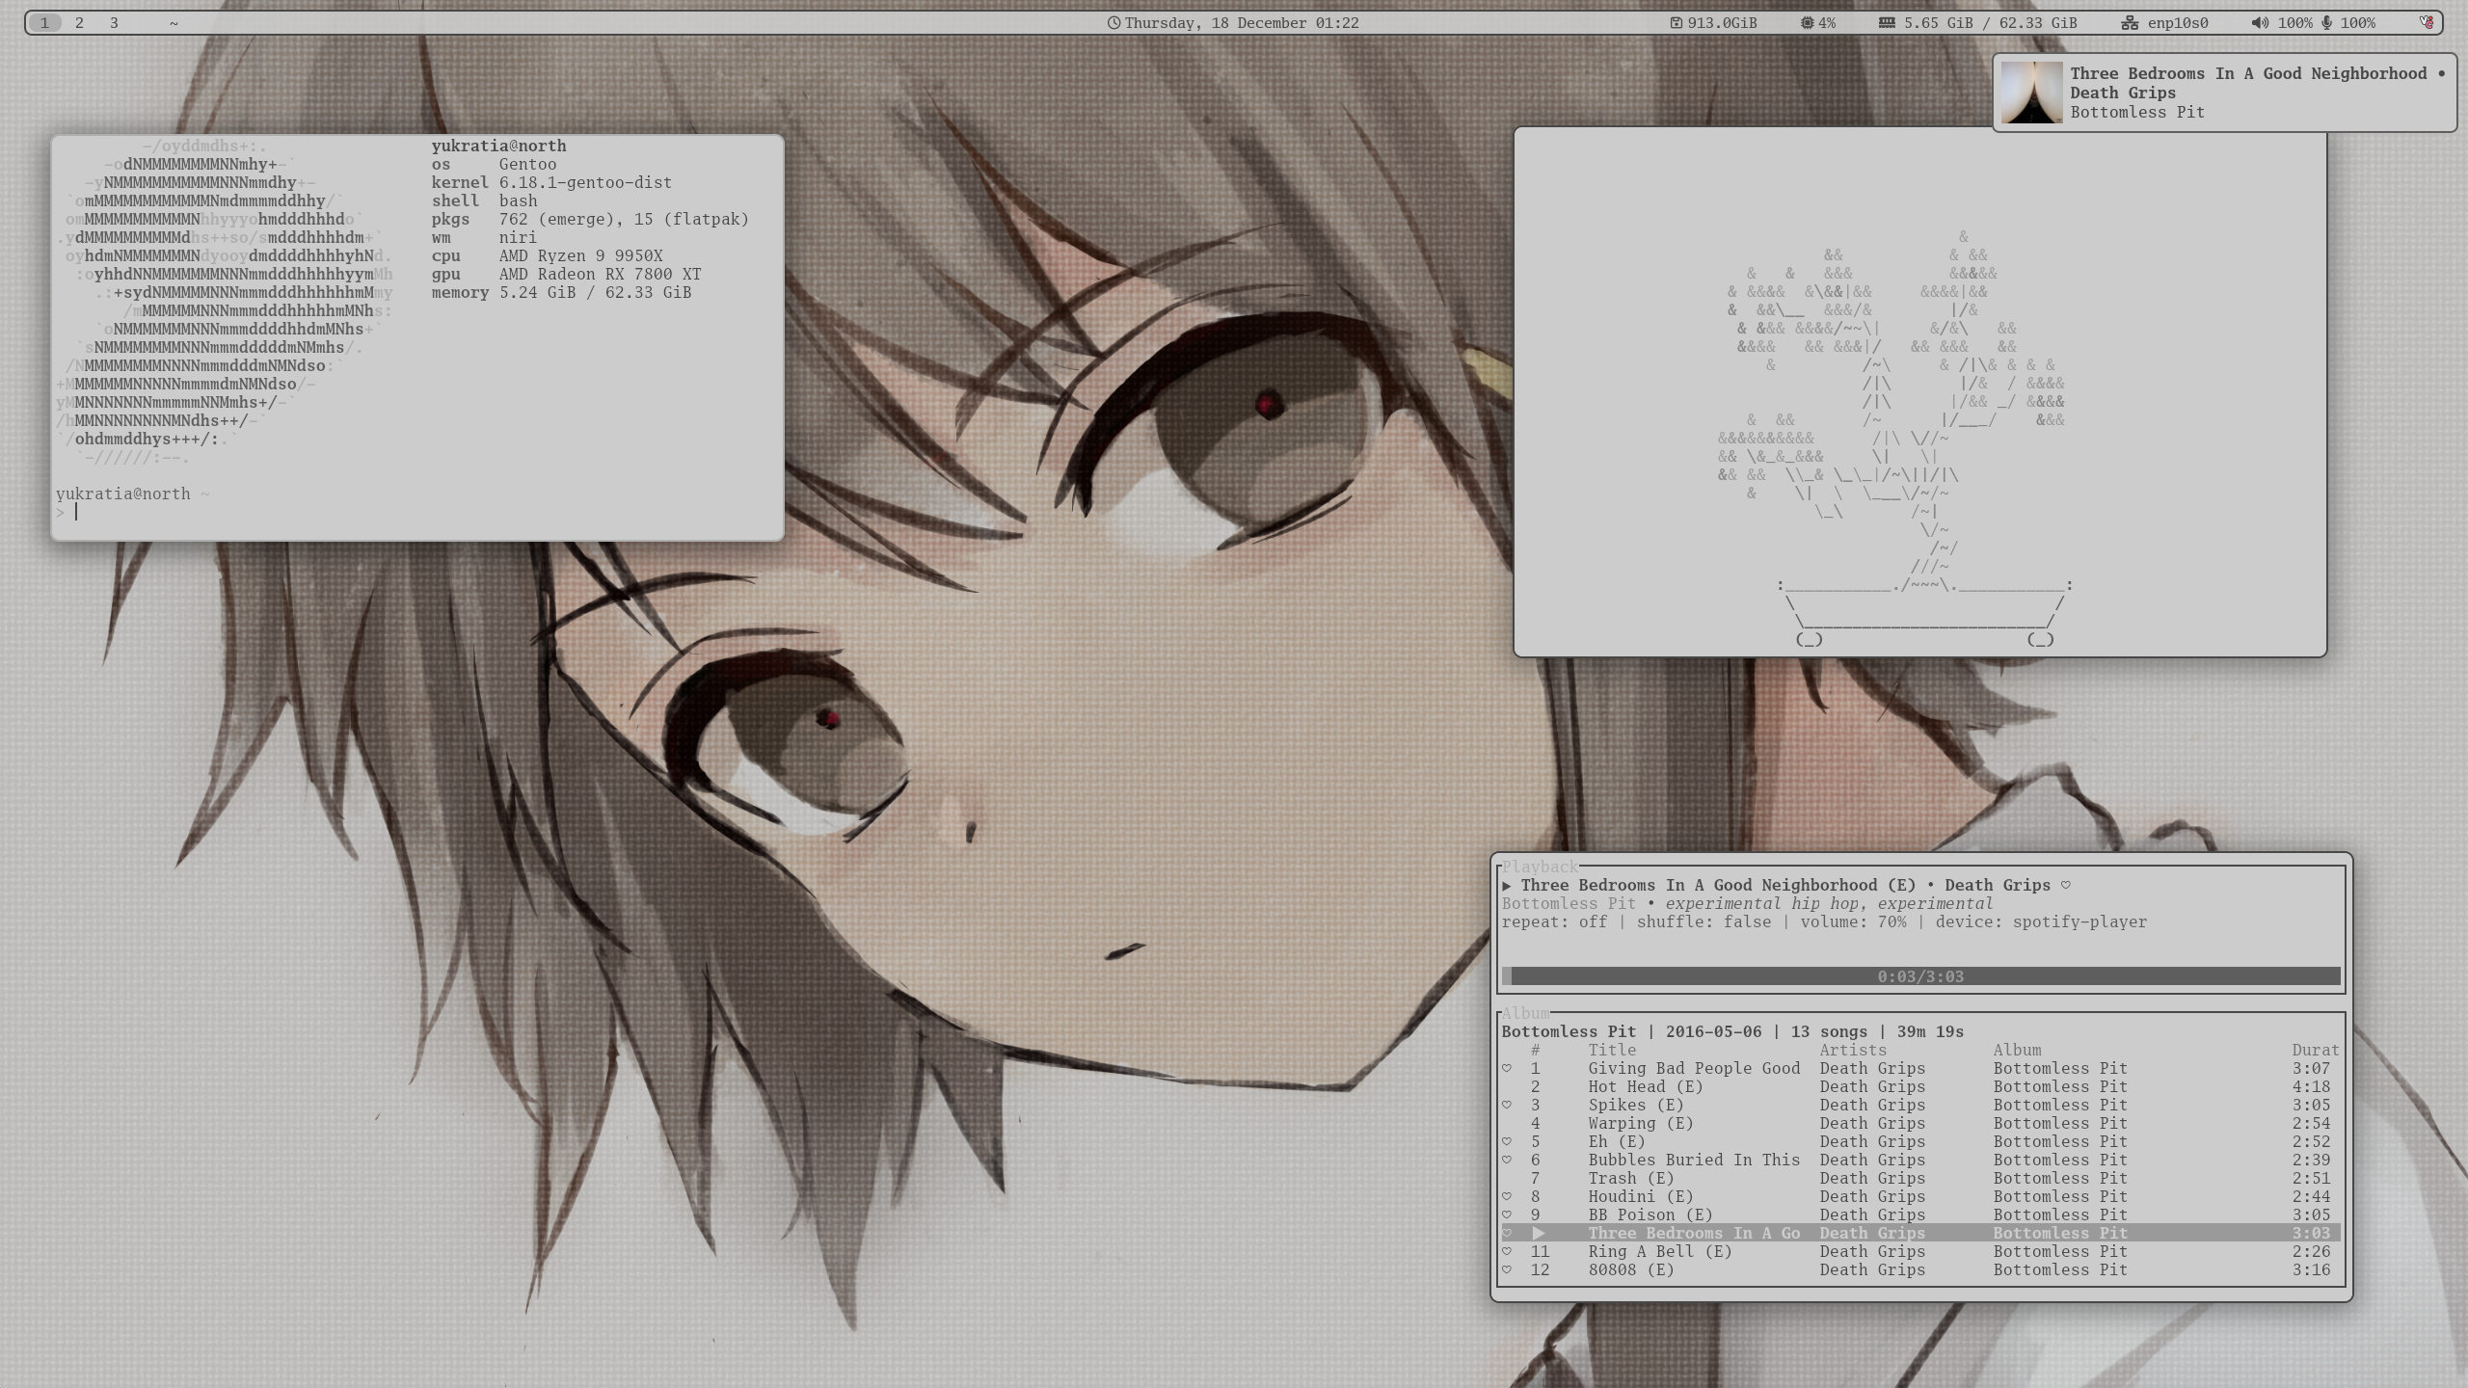Switch to workspace 3

114,23
